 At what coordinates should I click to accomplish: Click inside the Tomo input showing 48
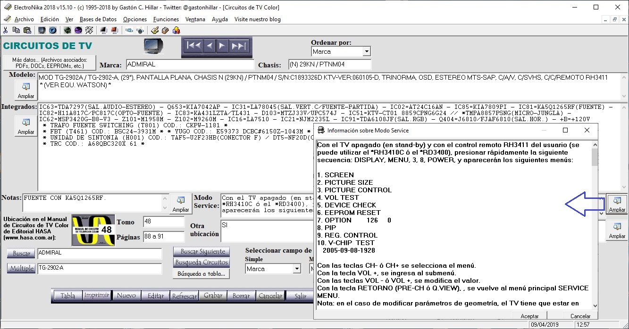tap(163, 222)
